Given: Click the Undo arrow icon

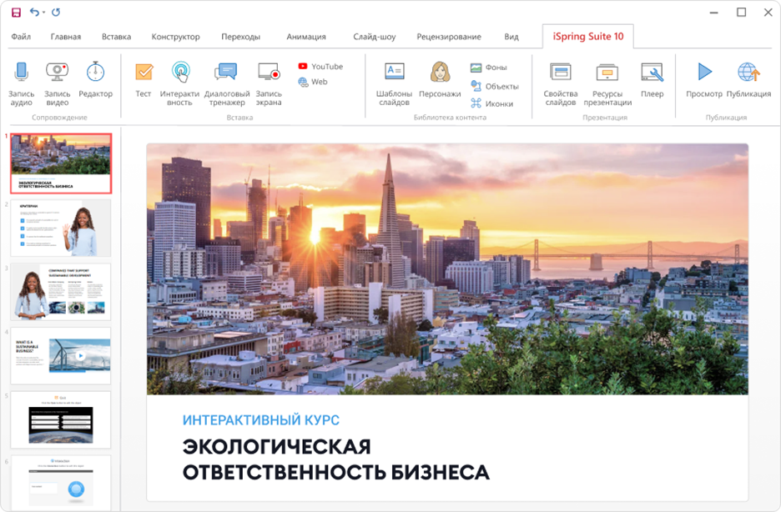Looking at the screenshot, I should point(34,12).
